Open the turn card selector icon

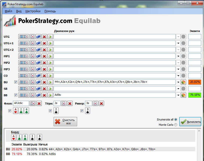[x=64, y=103]
